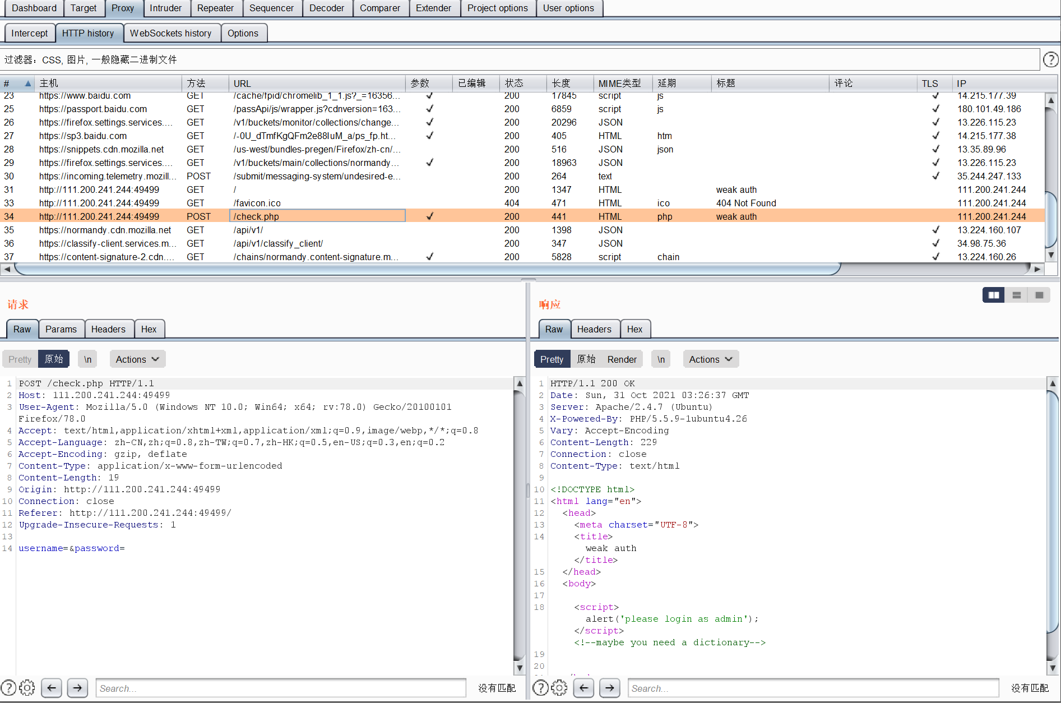Select the highlighted /check.php row

click(x=522, y=216)
